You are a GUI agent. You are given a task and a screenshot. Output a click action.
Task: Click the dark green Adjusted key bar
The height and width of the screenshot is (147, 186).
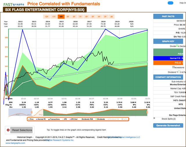168,52
